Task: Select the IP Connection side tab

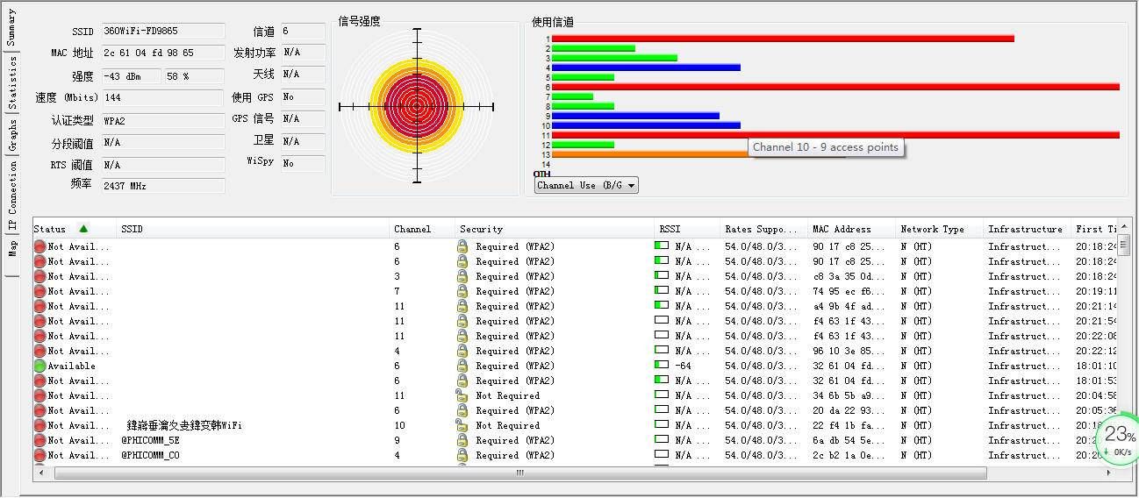Action: (11, 195)
